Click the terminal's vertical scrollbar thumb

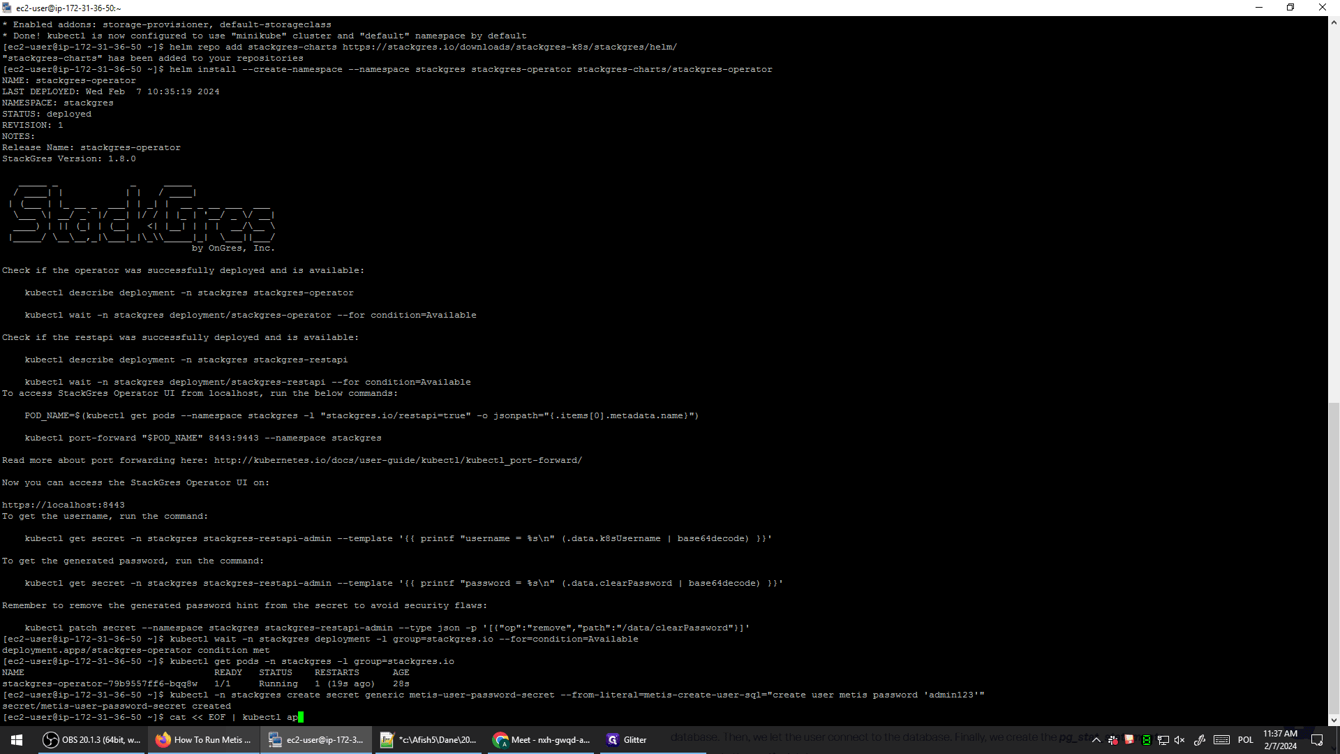1334,559
